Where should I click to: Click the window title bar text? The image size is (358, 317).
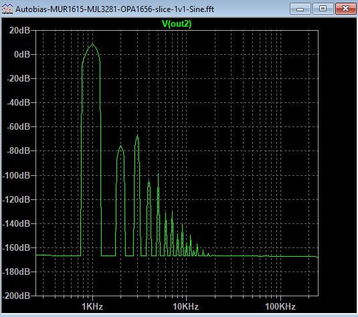click(x=115, y=9)
